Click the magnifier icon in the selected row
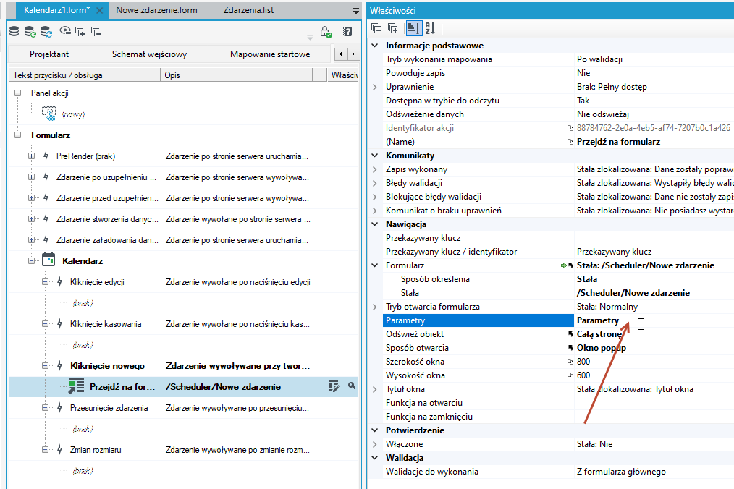Image resolution: width=734 pixels, height=489 pixels. (x=352, y=386)
